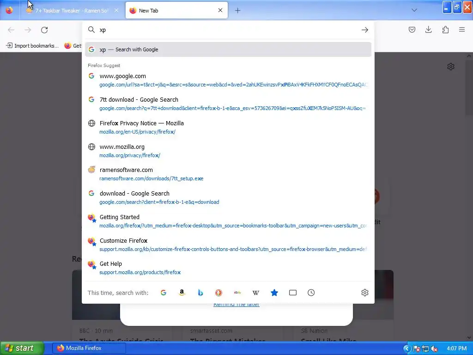Open download - Google Search suggestion
The height and width of the screenshot is (355, 473).
pos(228,197)
